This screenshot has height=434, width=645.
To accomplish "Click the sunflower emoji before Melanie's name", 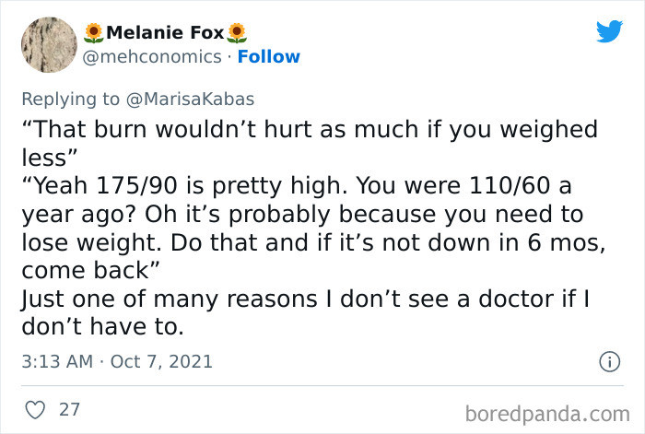I will [x=94, y=33].
